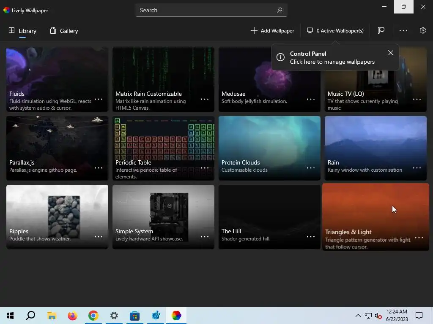
Task: Open Lively settings gear icon
Action: click(x=423, y=30)
